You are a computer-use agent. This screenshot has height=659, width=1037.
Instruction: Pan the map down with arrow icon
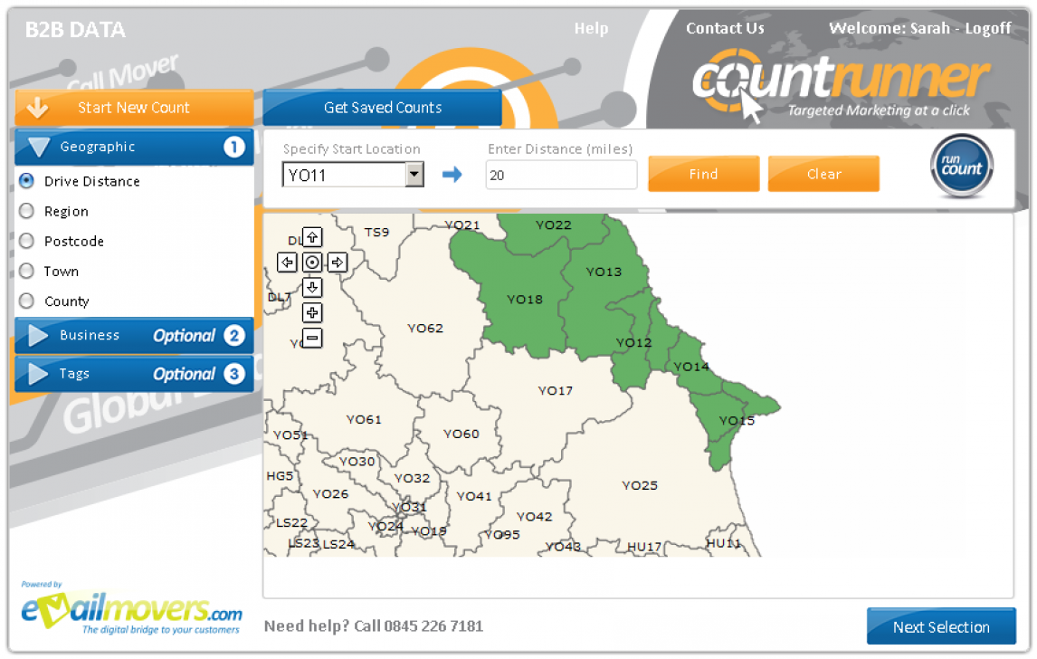[x=312, y=288]
